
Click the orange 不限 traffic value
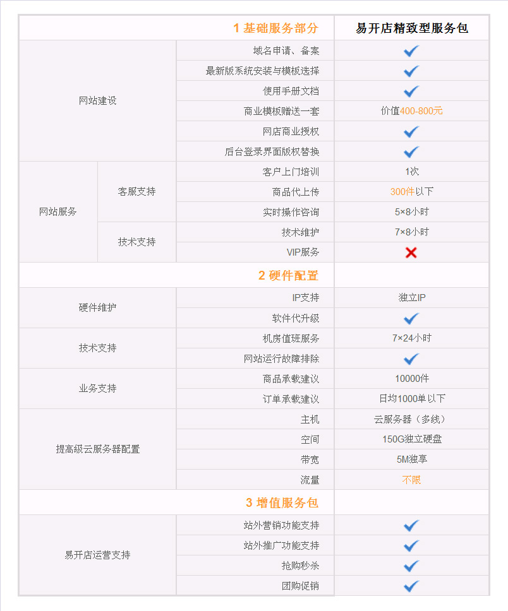click(x=411, y=480)
